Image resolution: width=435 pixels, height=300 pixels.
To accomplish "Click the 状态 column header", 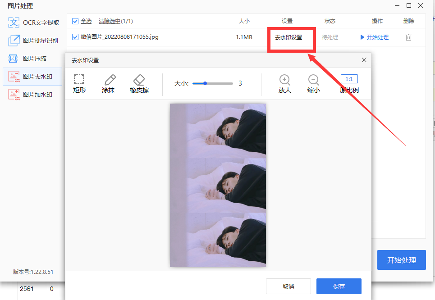I will point(330,21).
